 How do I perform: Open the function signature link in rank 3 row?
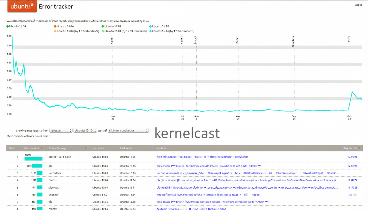coord(248,173)
